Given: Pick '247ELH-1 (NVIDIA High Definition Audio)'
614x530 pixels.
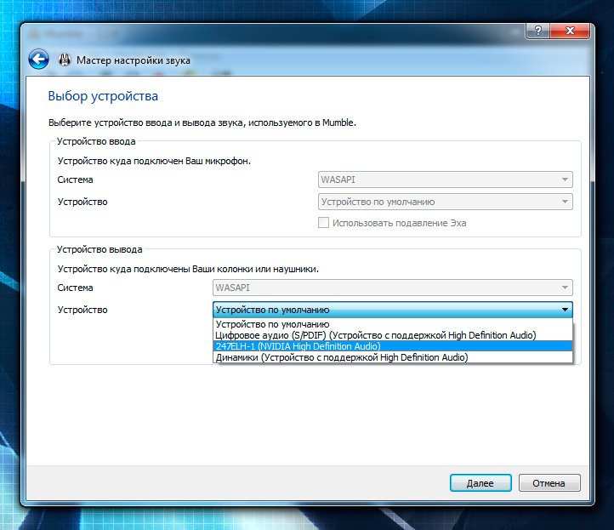Looking at the screenshot, I should [393, 346].
